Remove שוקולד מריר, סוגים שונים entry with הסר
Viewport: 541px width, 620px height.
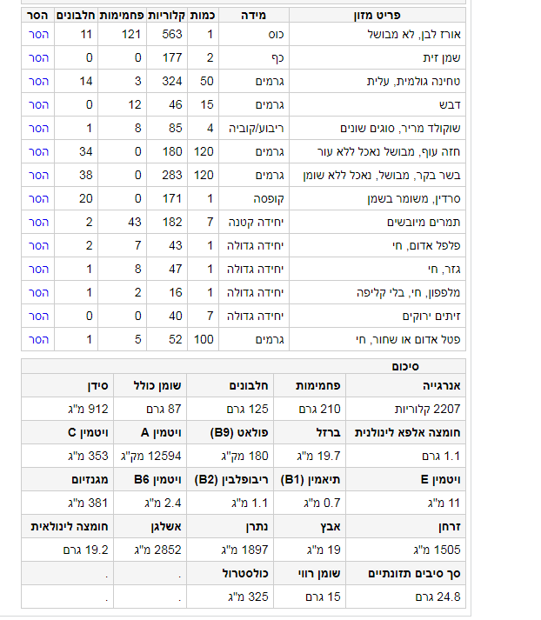[38, 128]
